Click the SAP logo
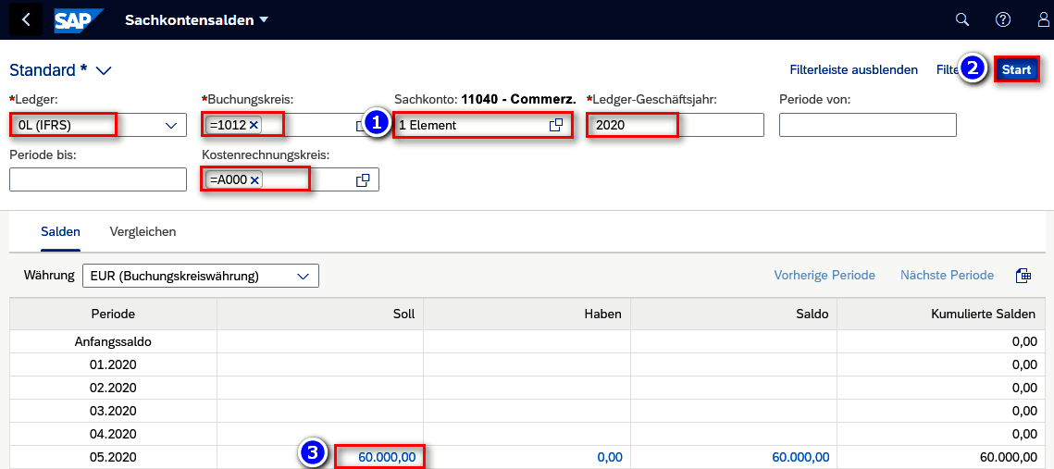 [78, 19]
